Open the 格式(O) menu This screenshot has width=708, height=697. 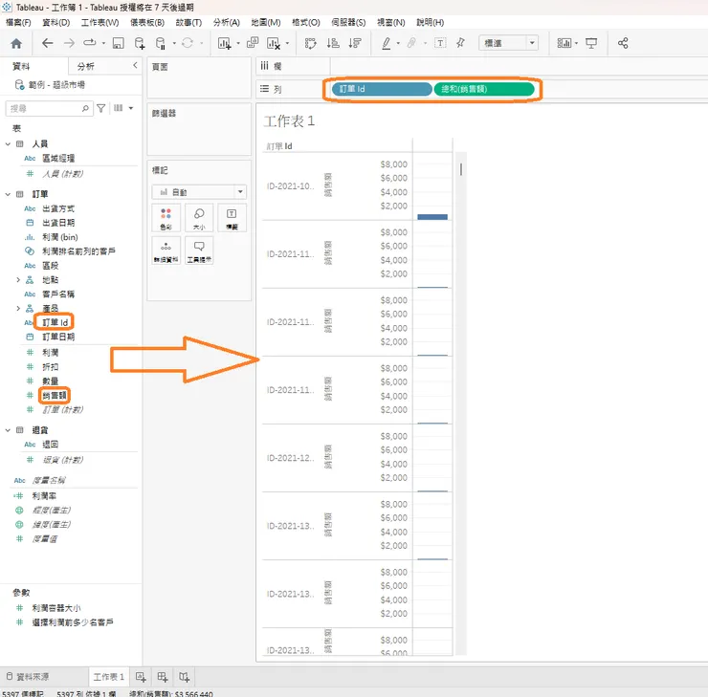(x=306, y=22)
